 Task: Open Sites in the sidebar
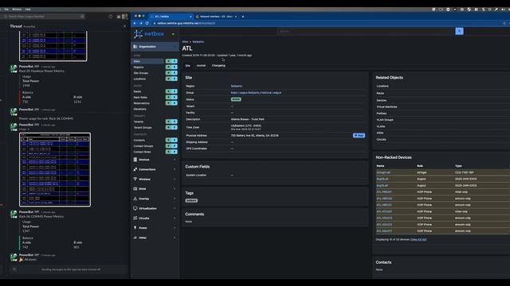137,61
